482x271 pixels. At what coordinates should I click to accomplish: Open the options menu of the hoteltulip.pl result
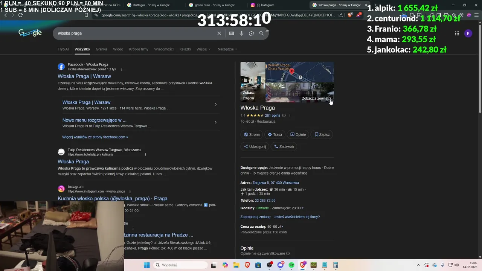click(145, 155)
